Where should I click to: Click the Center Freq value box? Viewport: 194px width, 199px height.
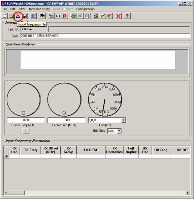pos(67,120)
